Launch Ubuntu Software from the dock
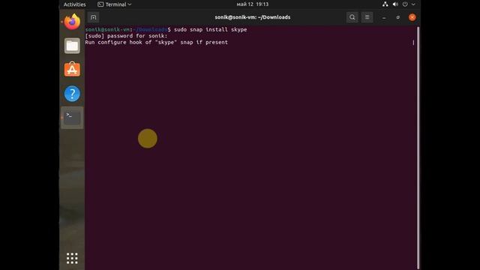Image resolution: width=480 pixels, height=270 pixels. click(x=72, y=69)
